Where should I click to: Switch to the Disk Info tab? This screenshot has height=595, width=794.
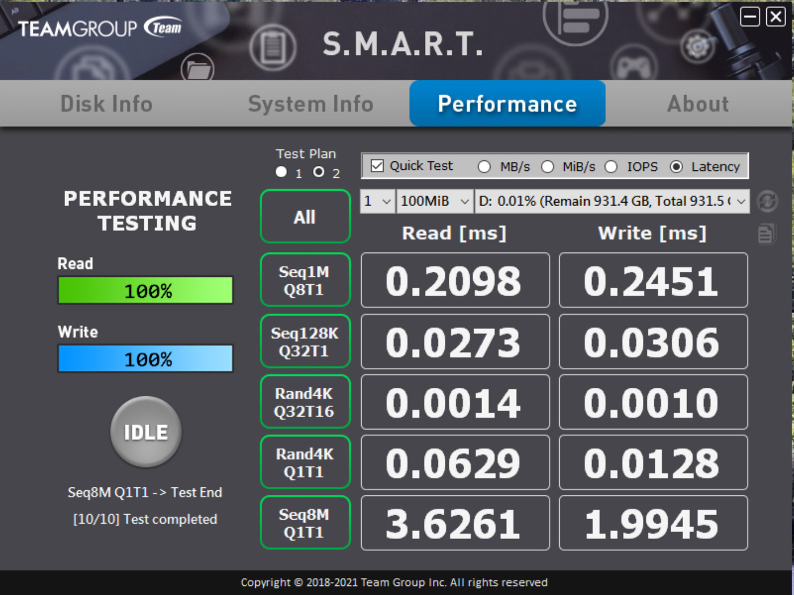click(x=106, y=104)
